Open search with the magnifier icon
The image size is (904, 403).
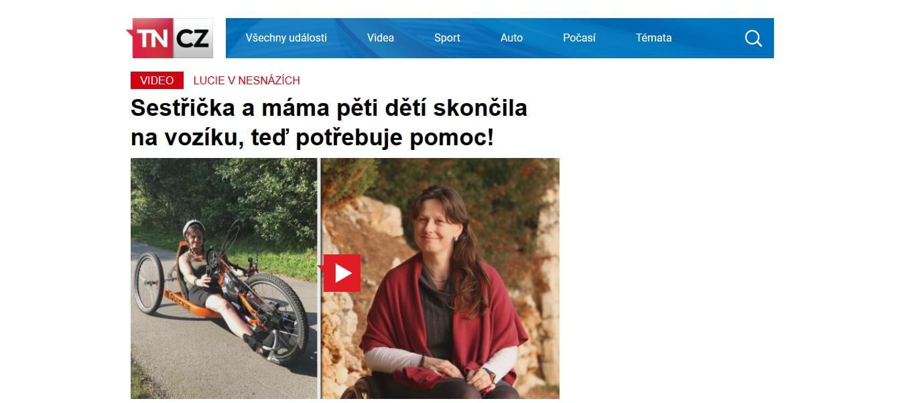coord(753,38)
